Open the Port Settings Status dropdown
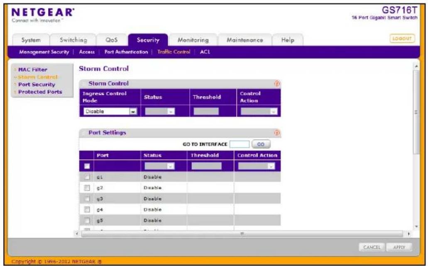428x266 pixels. 159,166
